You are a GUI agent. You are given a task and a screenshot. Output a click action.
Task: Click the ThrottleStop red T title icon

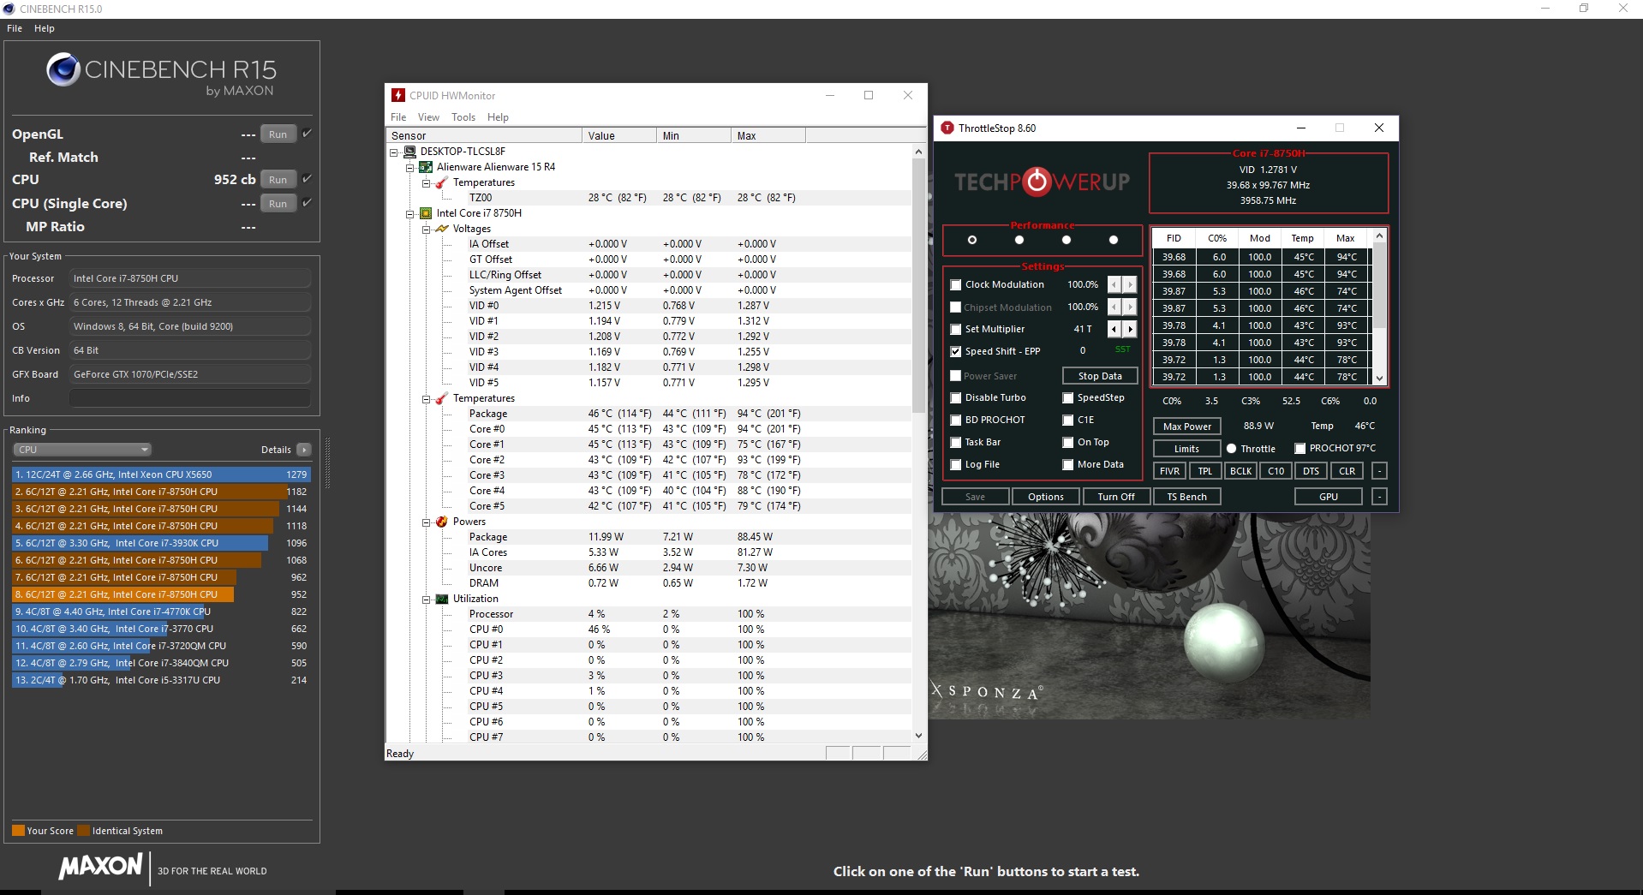pos(947,128)
